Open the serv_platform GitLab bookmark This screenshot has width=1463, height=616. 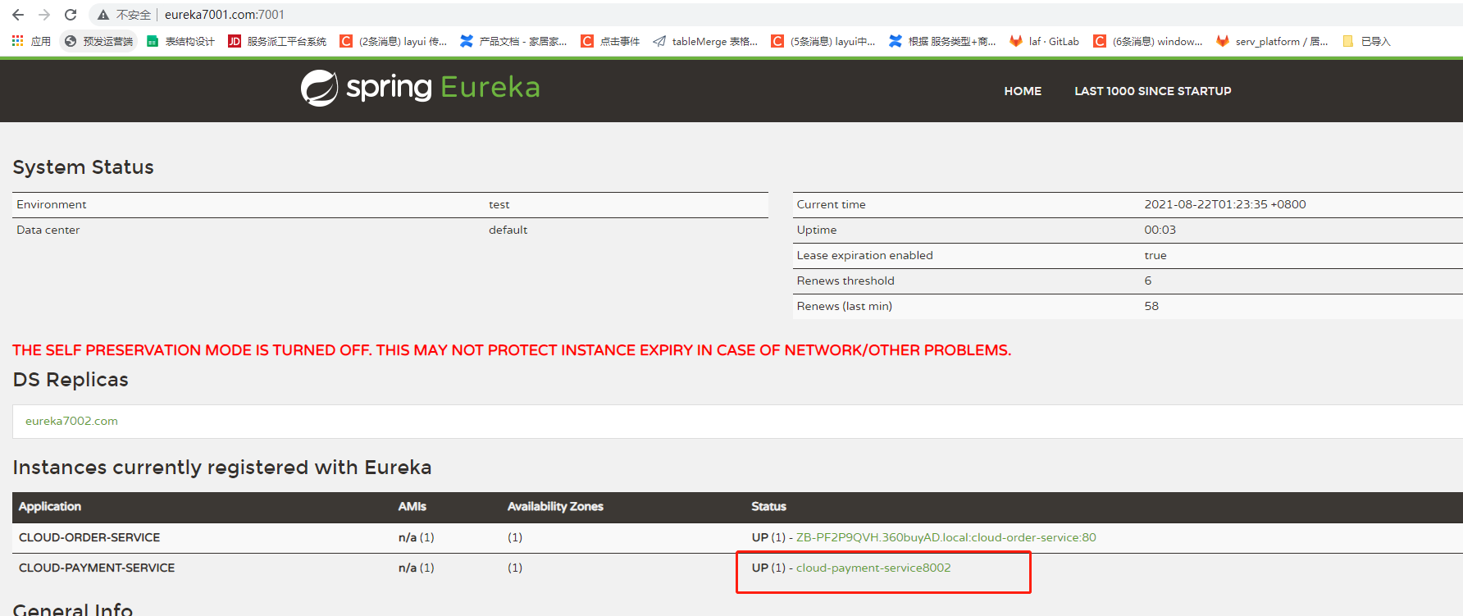coord(1272,41)
